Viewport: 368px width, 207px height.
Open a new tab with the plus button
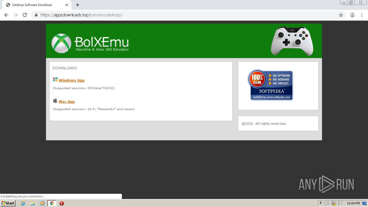(x=78, y=5)
